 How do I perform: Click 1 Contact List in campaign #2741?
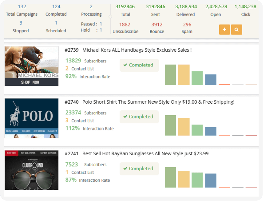[x=79, y=172]
